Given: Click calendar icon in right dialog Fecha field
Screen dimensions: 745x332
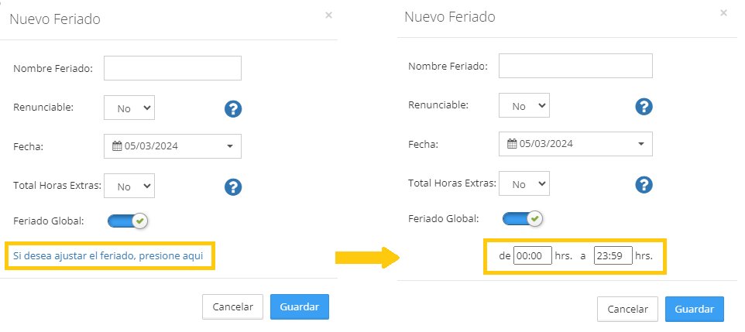Looking at the screenshot, I should [512, 144].
